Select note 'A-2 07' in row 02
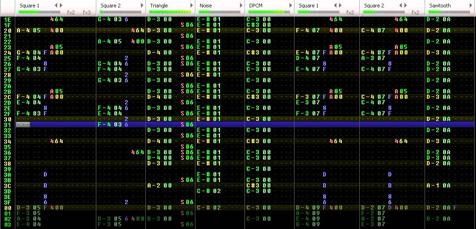 tap(373, 219)
